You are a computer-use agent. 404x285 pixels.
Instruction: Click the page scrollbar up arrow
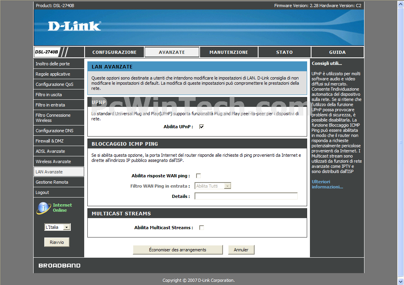click(401, 3)
